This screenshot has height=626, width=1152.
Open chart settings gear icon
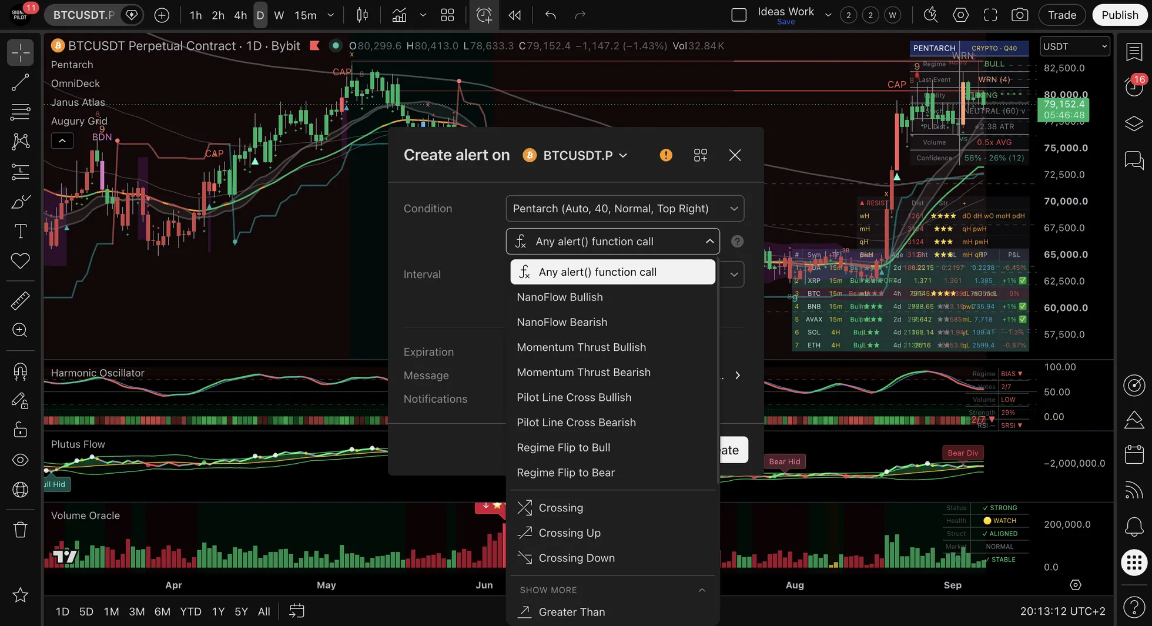[x=960, y=15]
